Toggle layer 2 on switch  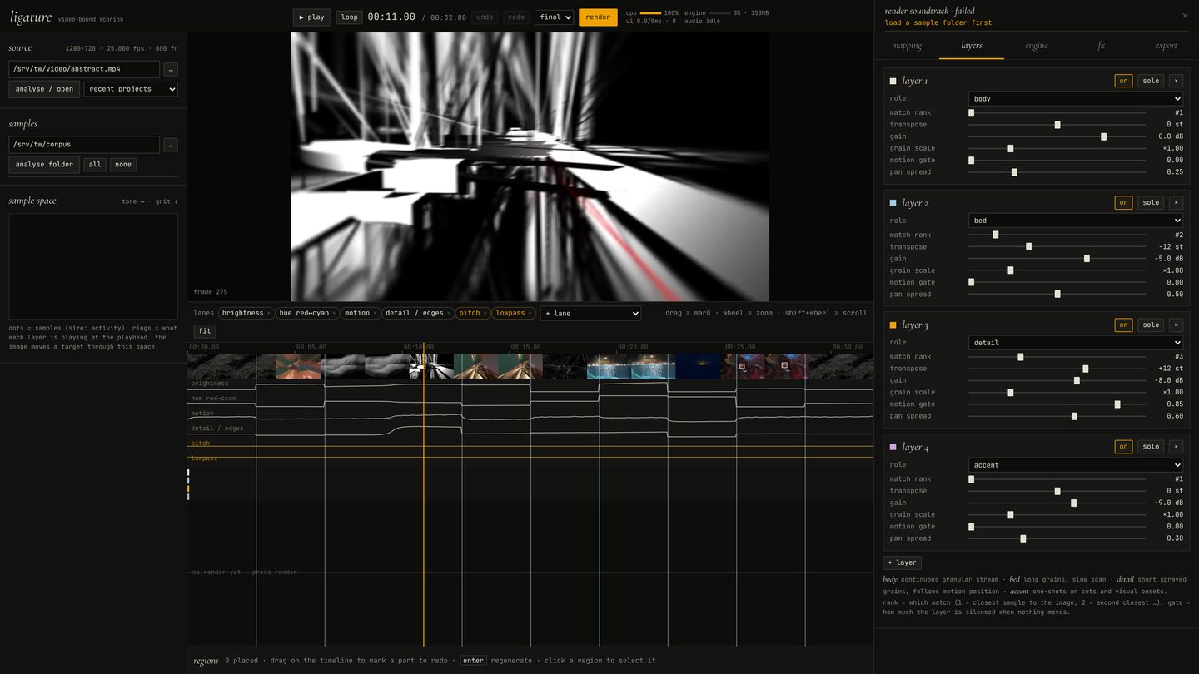[1123, 203]
